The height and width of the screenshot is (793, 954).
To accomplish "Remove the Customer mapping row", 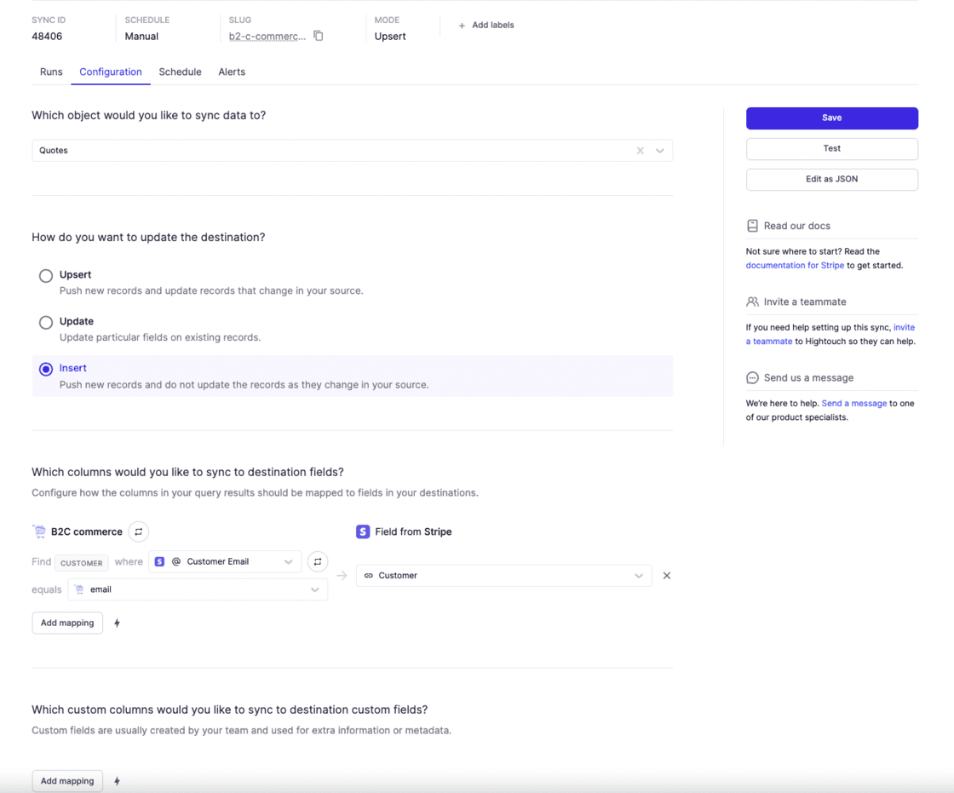I will 667,576.
